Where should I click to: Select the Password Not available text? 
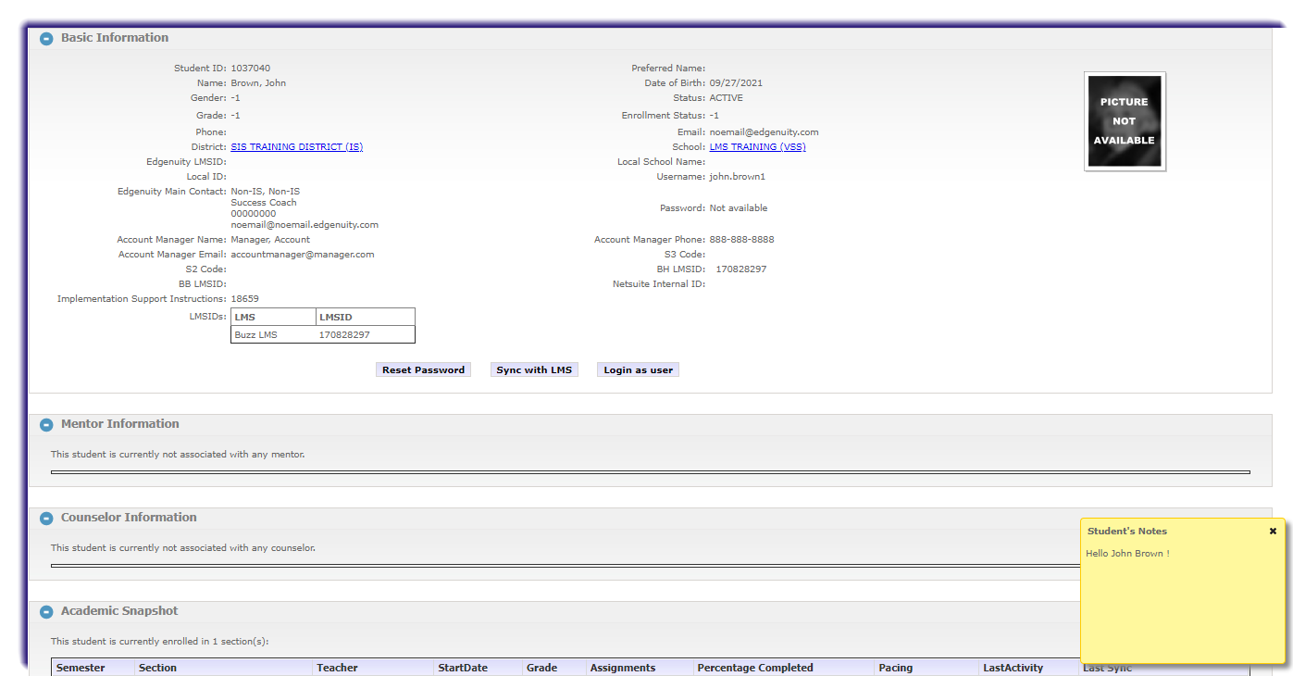pos(739,208)
